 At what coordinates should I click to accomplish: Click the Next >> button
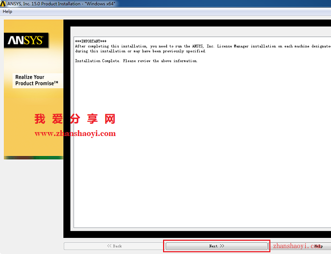(217, 246)
